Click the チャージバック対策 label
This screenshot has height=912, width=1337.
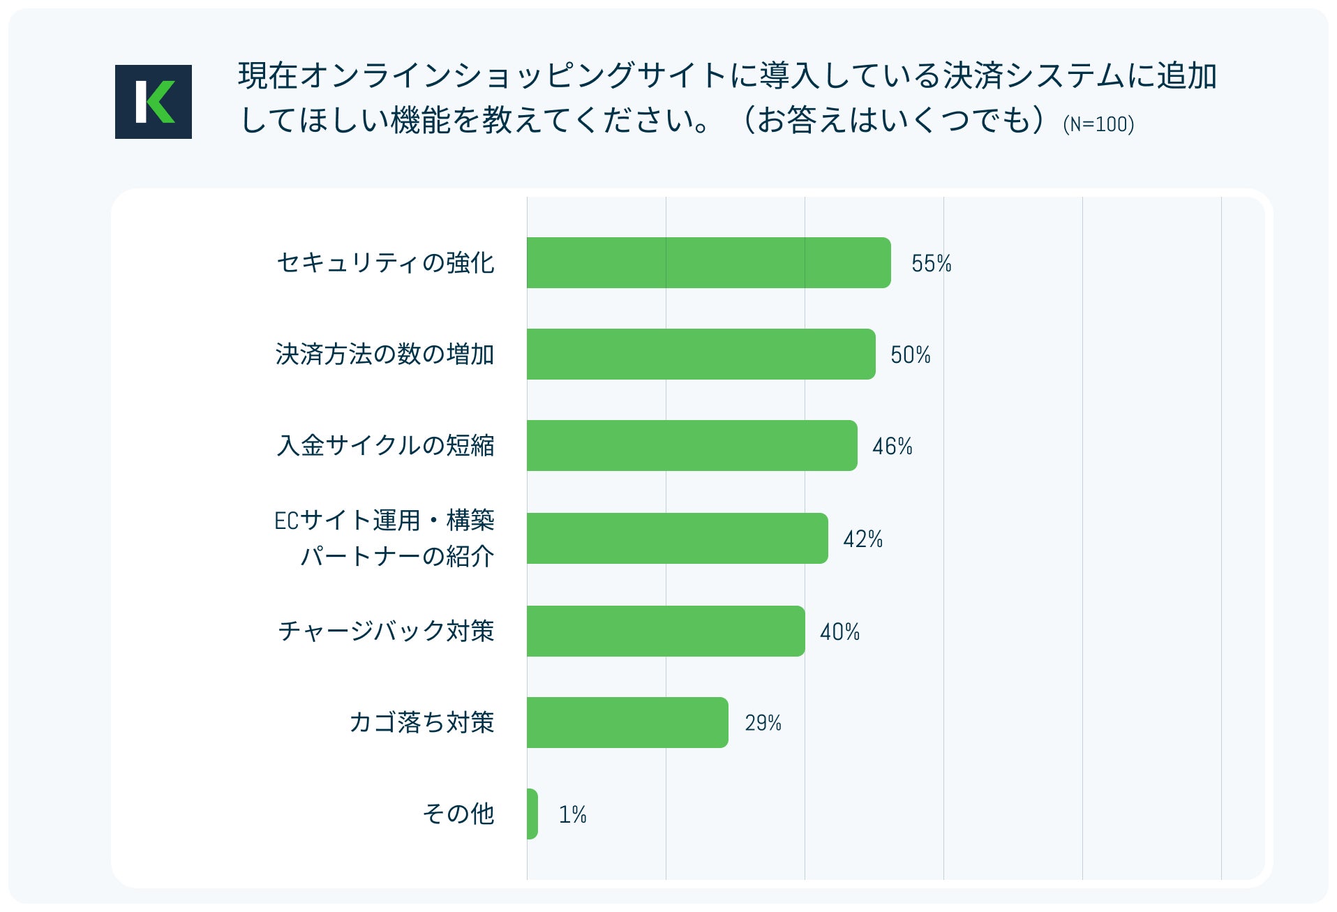(x=387, y=631)
